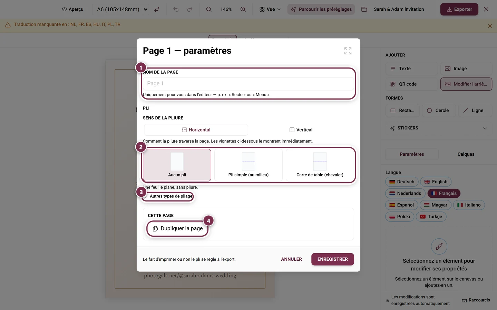Select Deutsch language
Image resolution: width=497 pixels, height=310 pixels.
click(402, 182)
